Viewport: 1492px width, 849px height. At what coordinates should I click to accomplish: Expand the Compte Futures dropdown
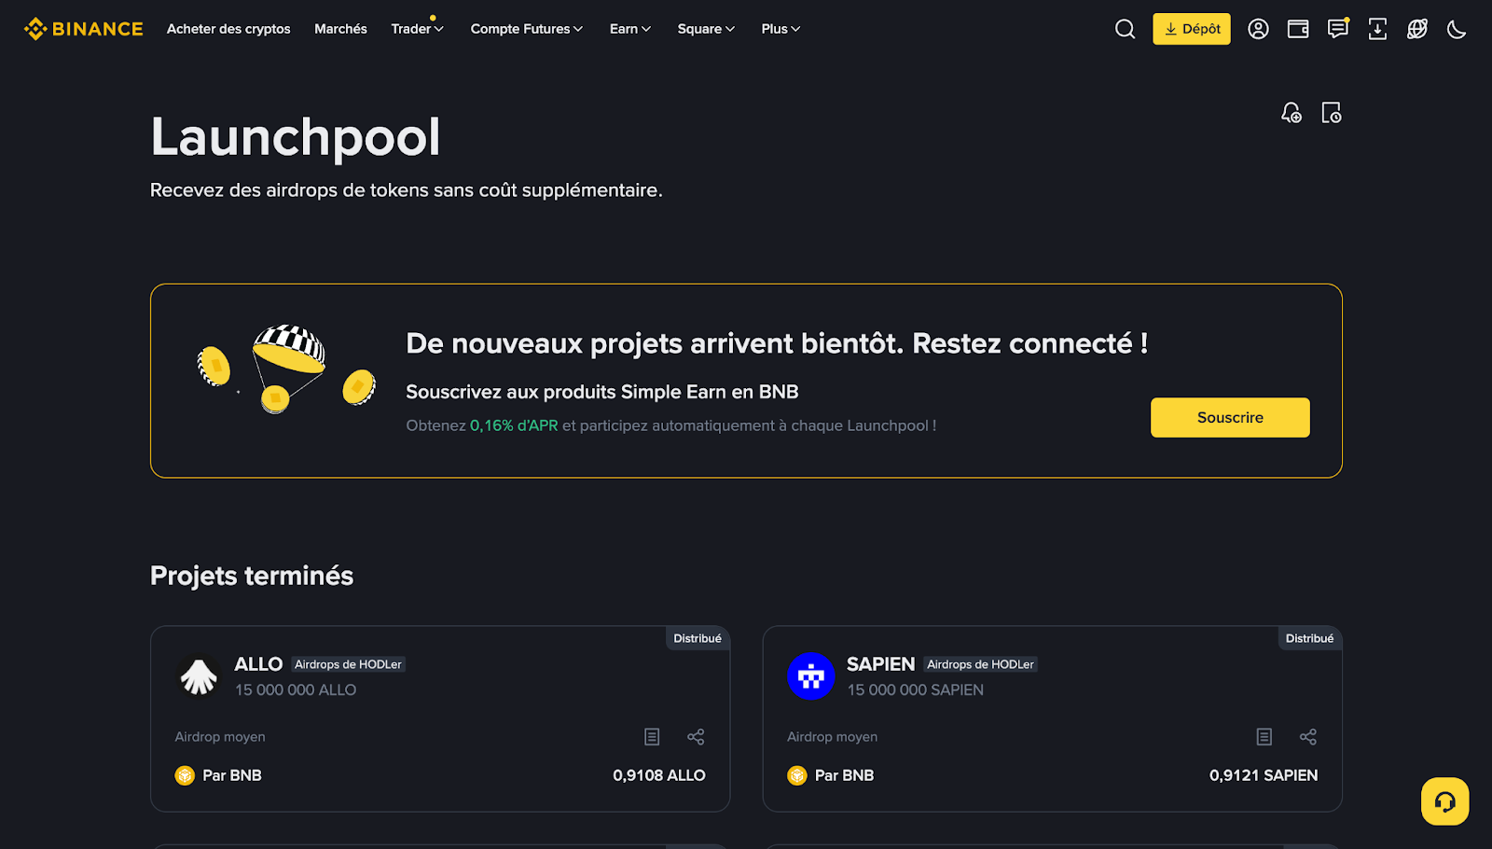pos(525,29)
